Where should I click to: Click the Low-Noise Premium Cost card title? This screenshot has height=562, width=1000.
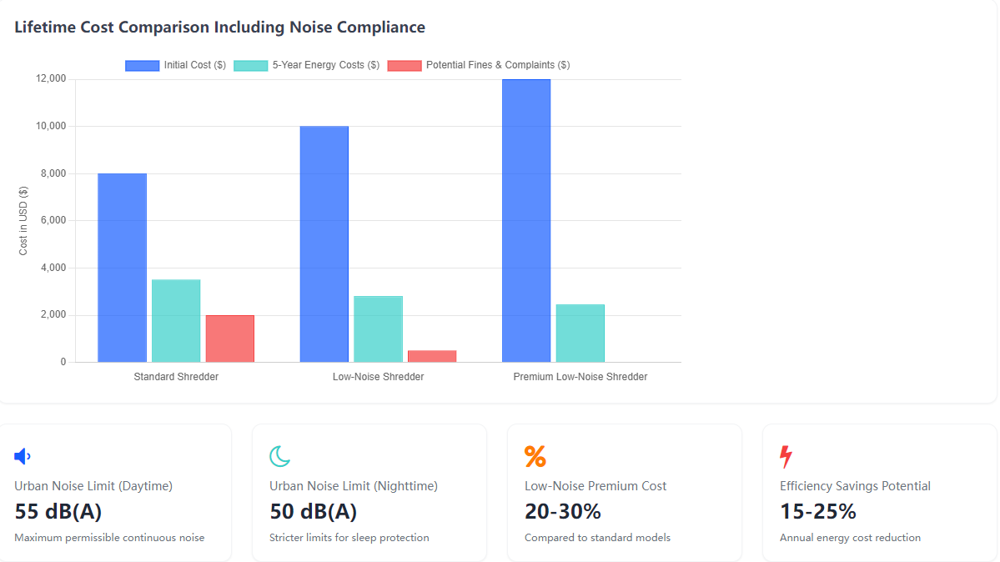click(595, 486)
